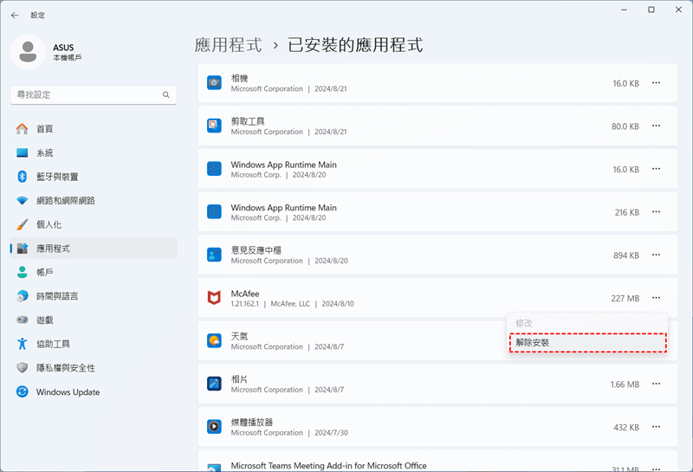Click the search magnifier icon in 尋找設定
The width and height of the screenshot is (693, 472).
pos(166,94)
